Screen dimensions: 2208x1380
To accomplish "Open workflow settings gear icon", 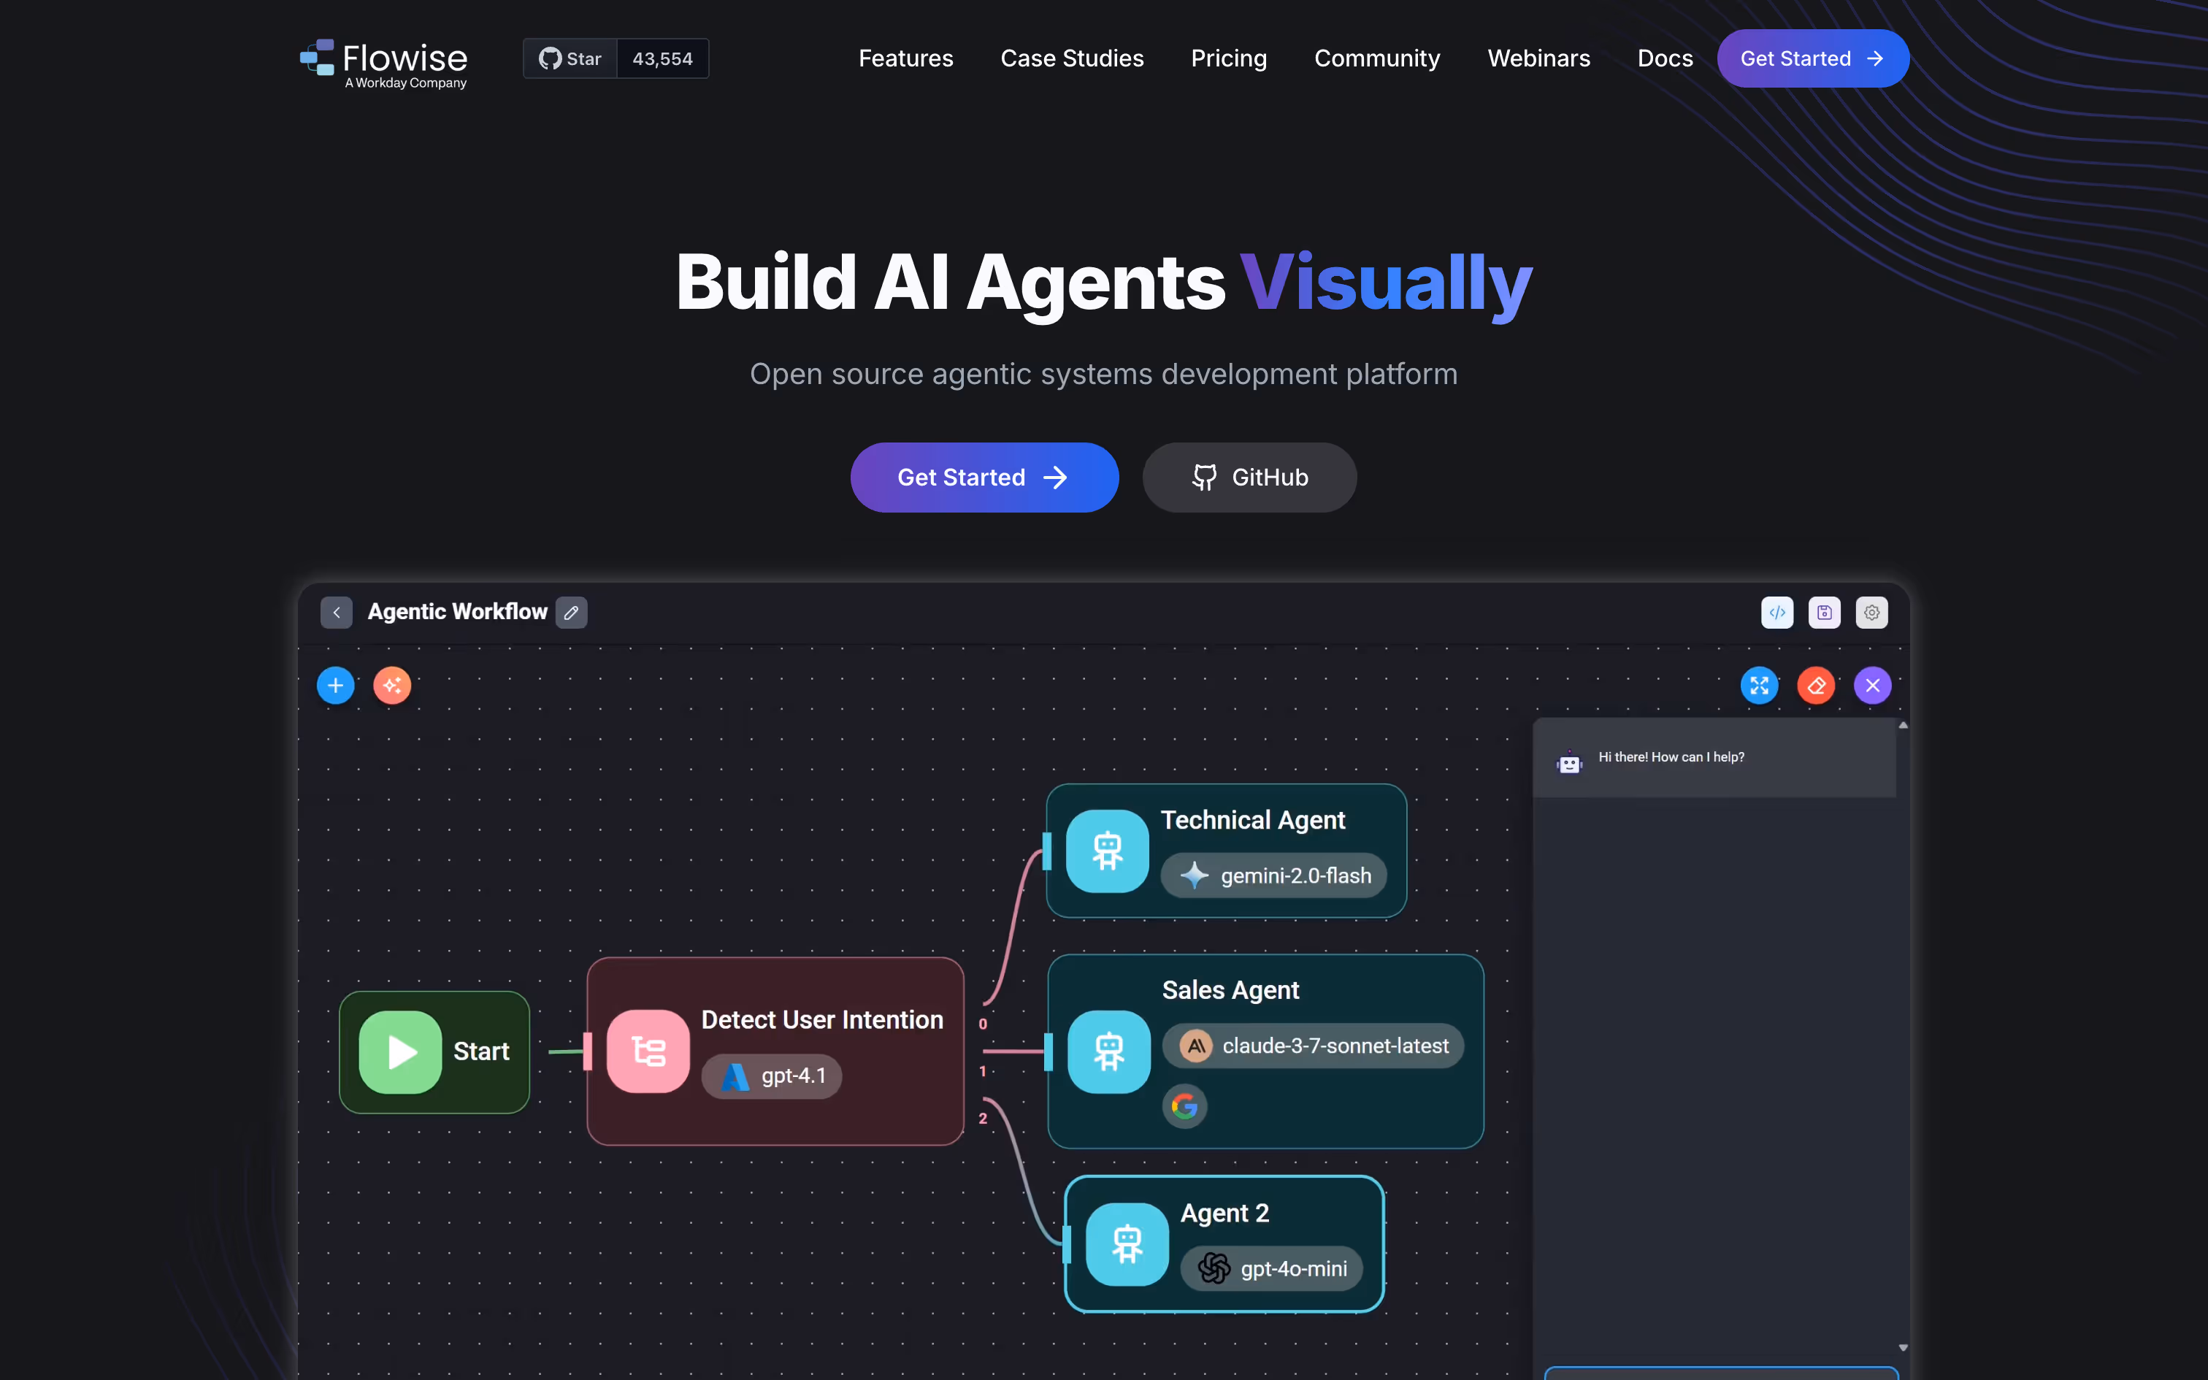I will (x=1871, y=613).
